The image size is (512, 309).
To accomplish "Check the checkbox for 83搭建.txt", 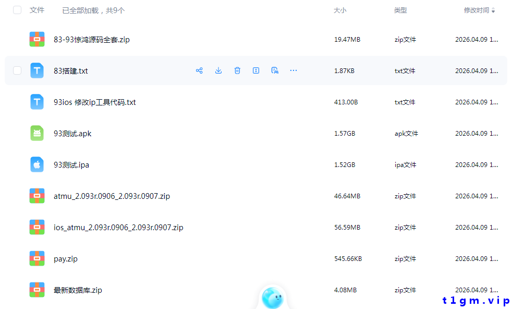I will [17, 70].
